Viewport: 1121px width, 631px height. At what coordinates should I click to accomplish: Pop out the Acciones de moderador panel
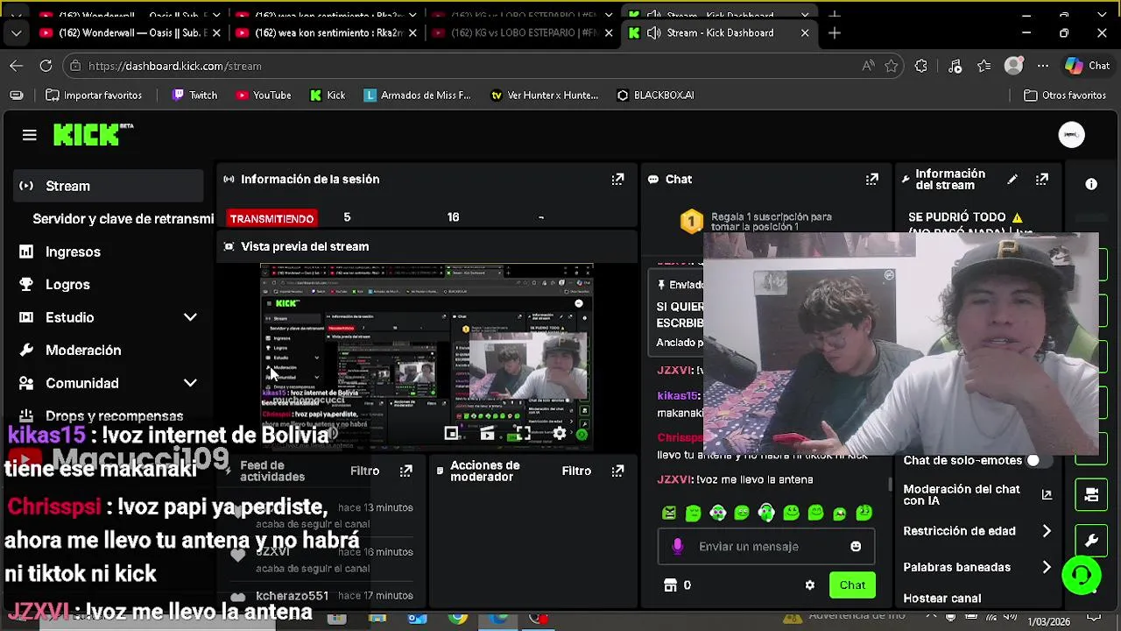tap(617, 471)
